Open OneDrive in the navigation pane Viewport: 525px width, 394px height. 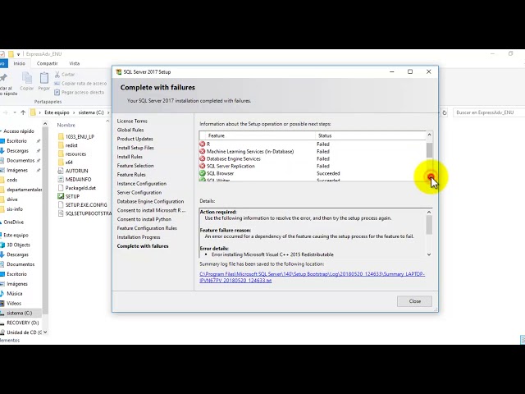pyautogui.click(x=12, y=222)
